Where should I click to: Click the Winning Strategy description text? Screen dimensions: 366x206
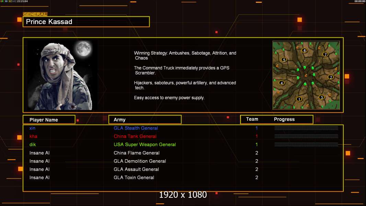click(185, 56)
